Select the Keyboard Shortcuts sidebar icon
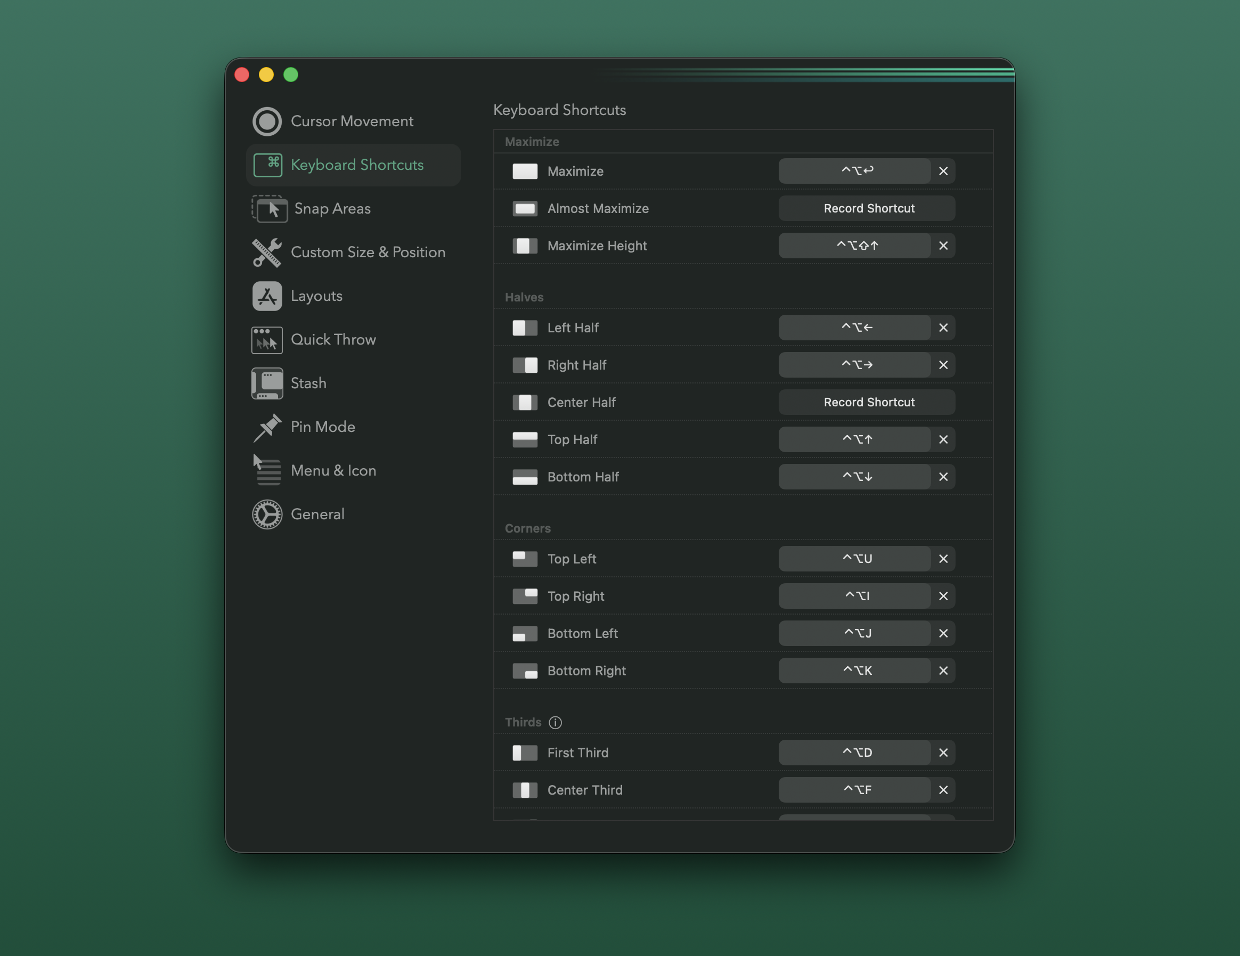The image size is (1240, 956). point(267,165)
